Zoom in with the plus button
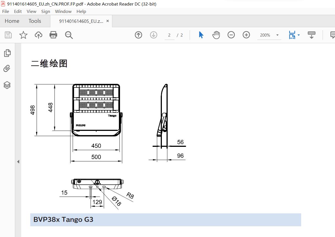The height and width of the screenshot is (237, 335). 246,35
